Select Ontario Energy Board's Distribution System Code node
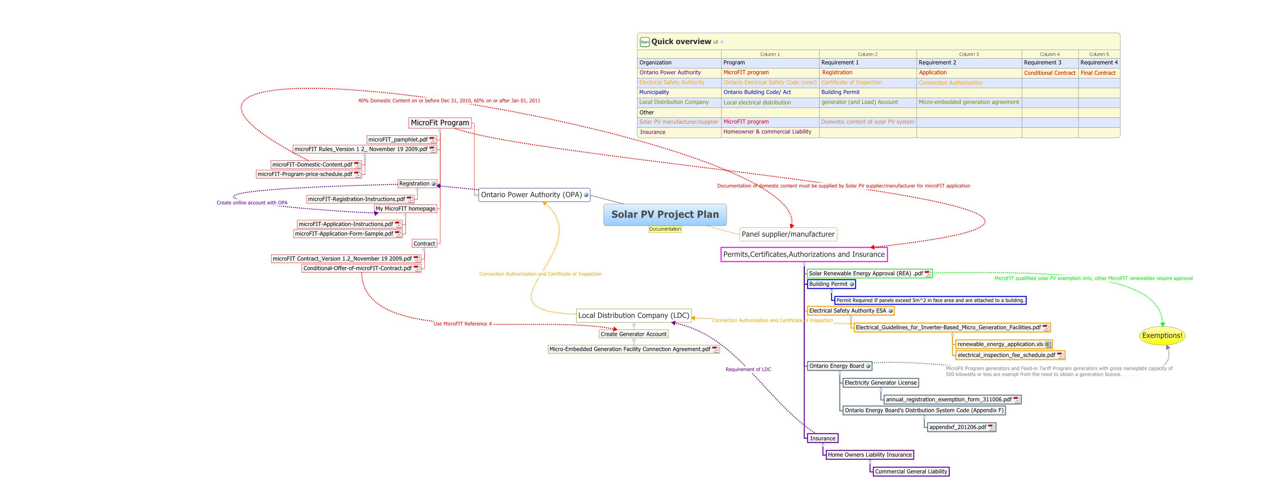 [x=924, y=411]
